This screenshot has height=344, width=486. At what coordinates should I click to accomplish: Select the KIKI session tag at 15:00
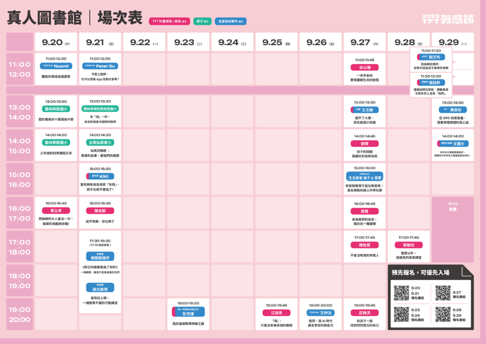point(100,176)
